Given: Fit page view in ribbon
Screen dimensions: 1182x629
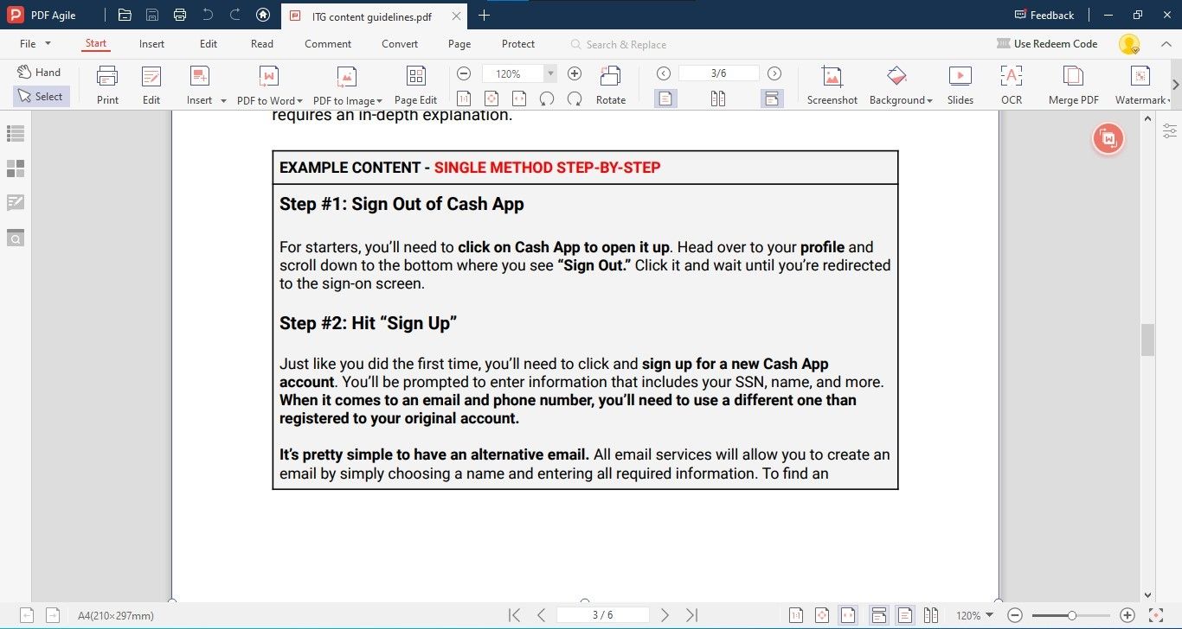Looking at the screenshot, I should (491, 98).
